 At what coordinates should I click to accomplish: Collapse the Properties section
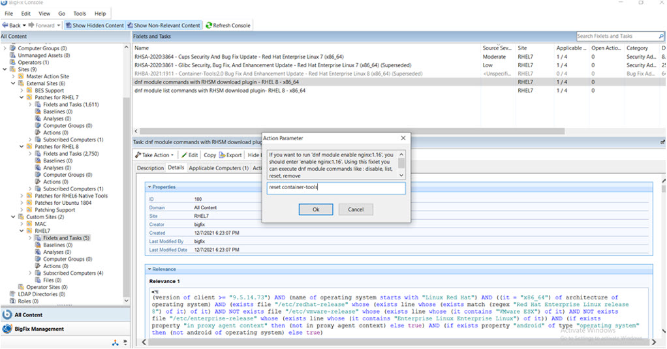pyautogui.click(x=149, y=187)
